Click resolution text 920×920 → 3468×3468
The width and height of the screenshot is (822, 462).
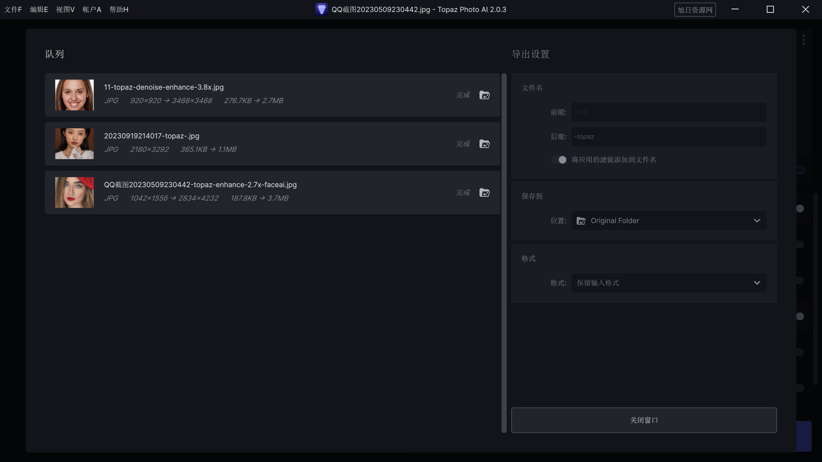pyautogui.click(x=171, y=101)
